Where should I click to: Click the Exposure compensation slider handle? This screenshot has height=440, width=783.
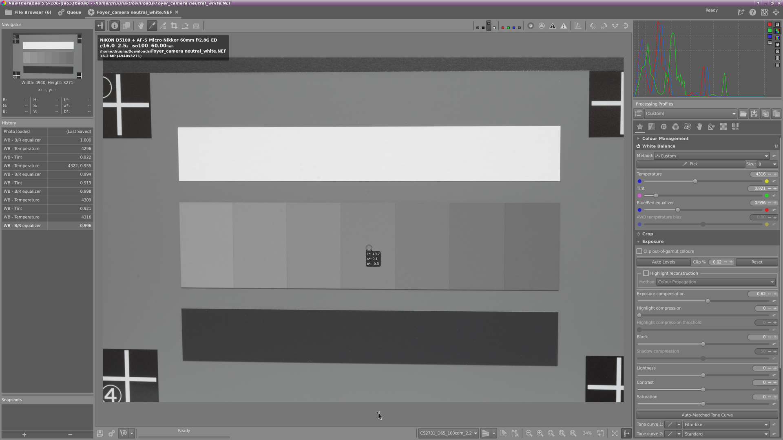click(x=708, y=301)
